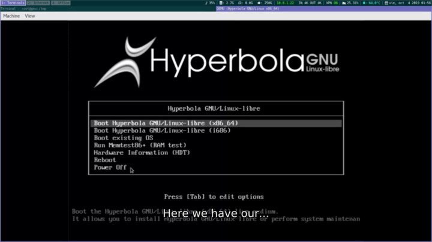The image size is (432, 242).
Task: Switch to workspace 2: Internet
Action: click(x=38, y=3)
